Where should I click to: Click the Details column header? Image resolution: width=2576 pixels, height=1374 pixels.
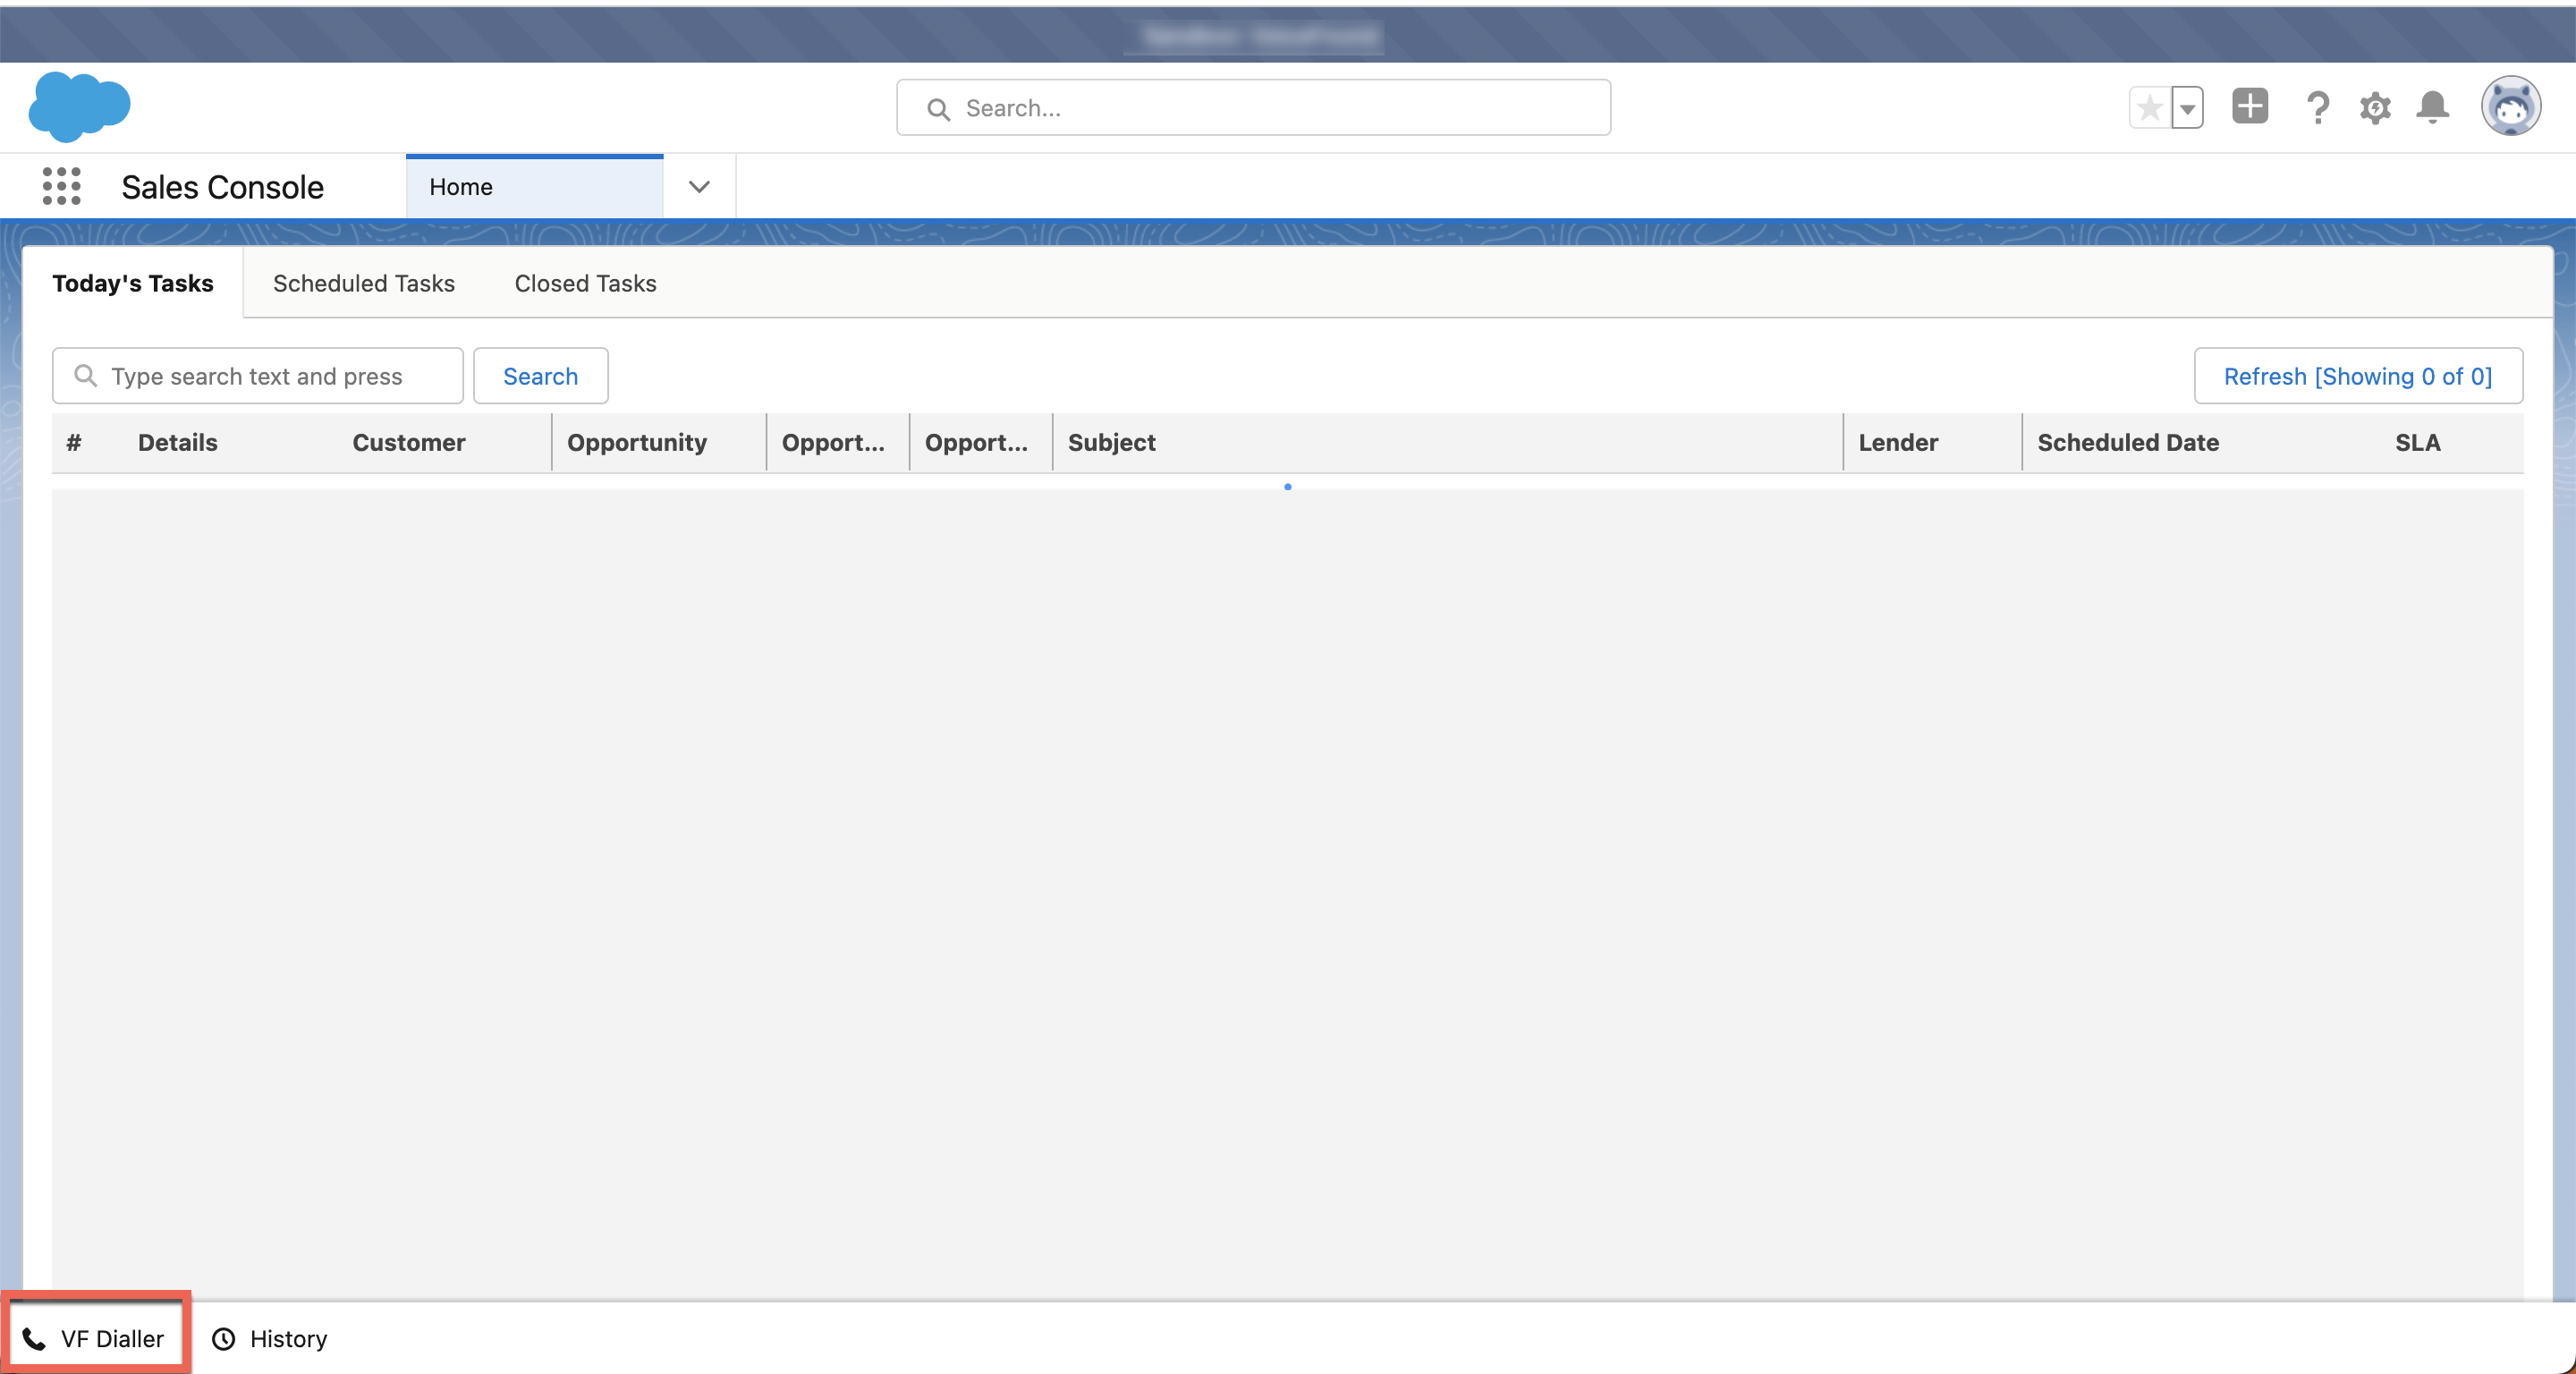click(177, 442)
